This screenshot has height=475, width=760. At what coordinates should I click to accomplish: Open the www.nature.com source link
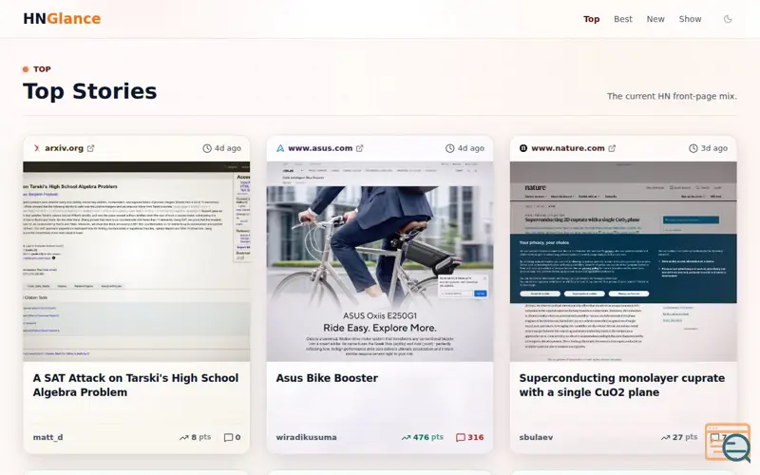pos(568,148)
